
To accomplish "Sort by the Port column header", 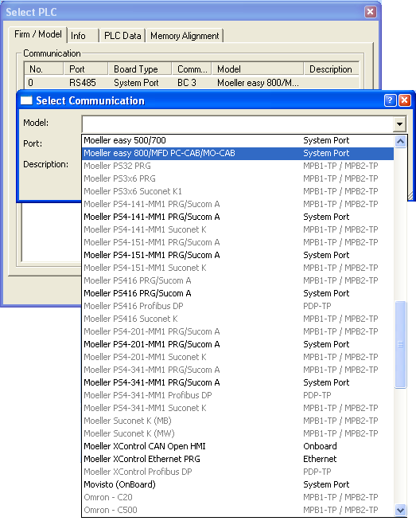I will click(x=86, y=69).
